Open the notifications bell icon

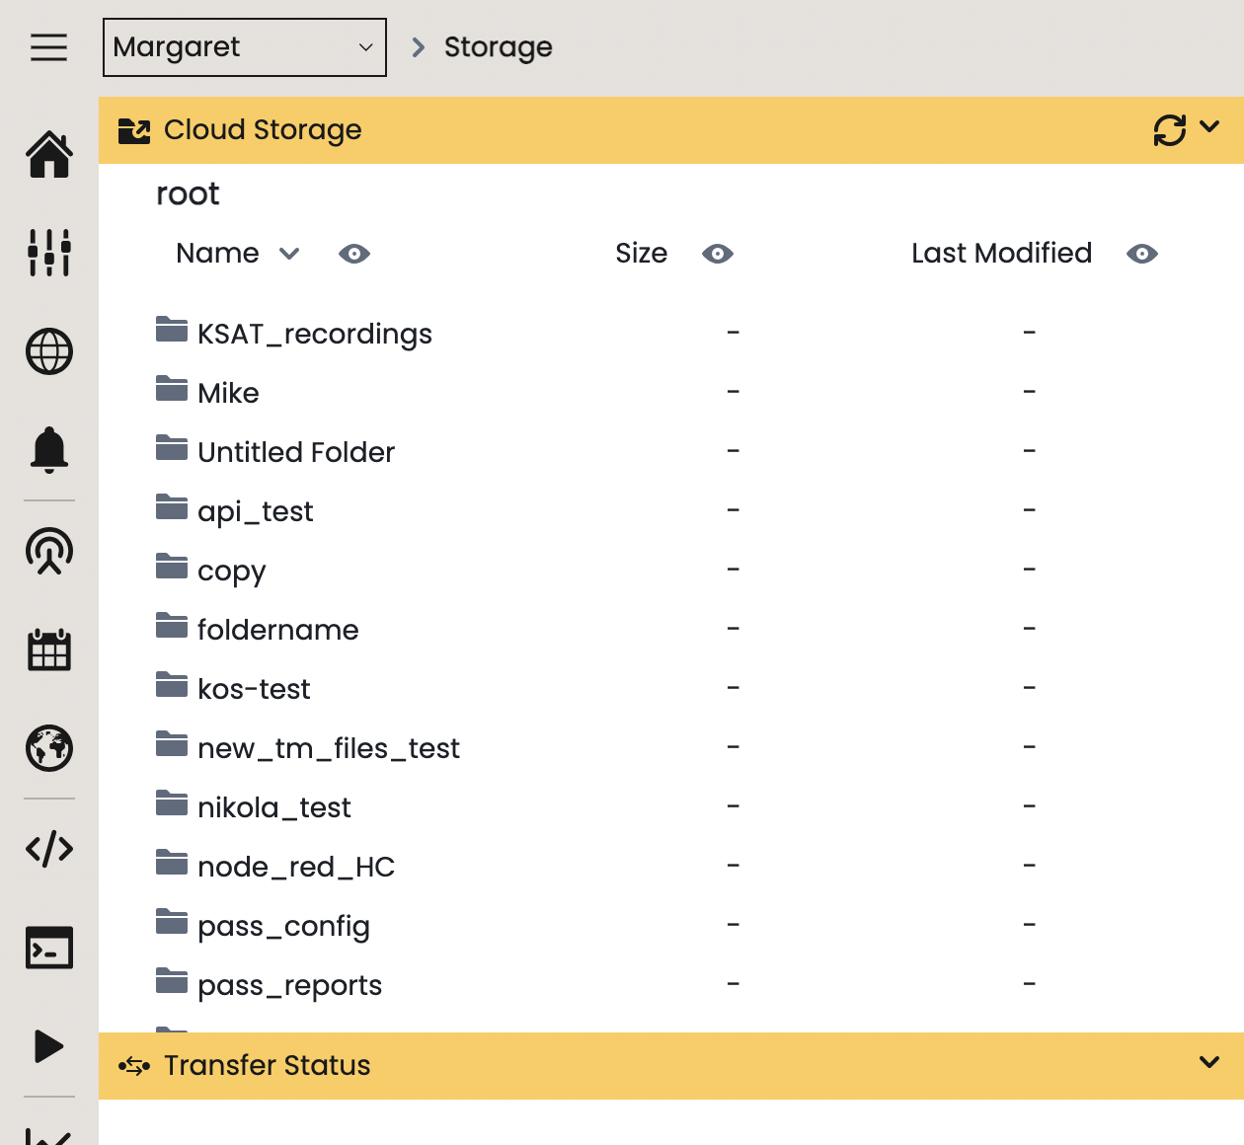coord(49,450)
